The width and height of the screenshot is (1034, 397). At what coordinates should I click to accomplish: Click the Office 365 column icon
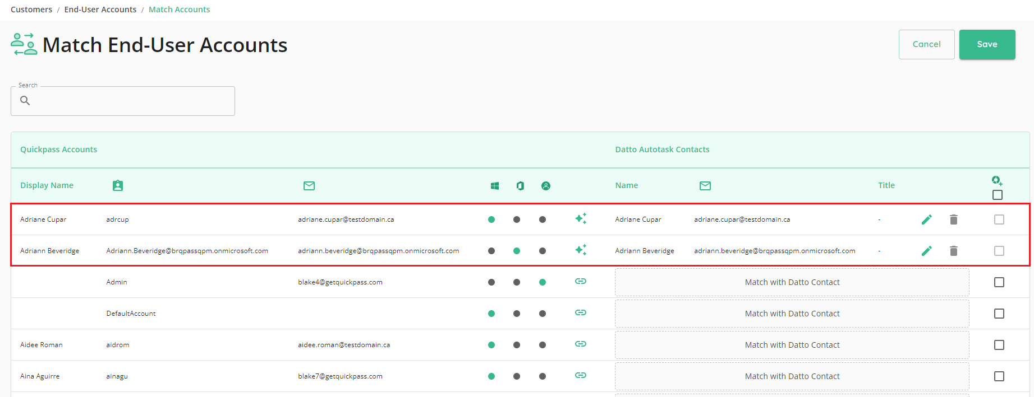coord(521,186)
